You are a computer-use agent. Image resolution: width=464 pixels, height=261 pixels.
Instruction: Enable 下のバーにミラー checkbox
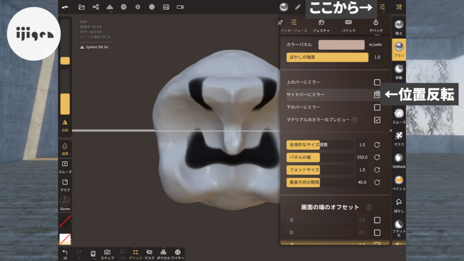coord(377,107)
